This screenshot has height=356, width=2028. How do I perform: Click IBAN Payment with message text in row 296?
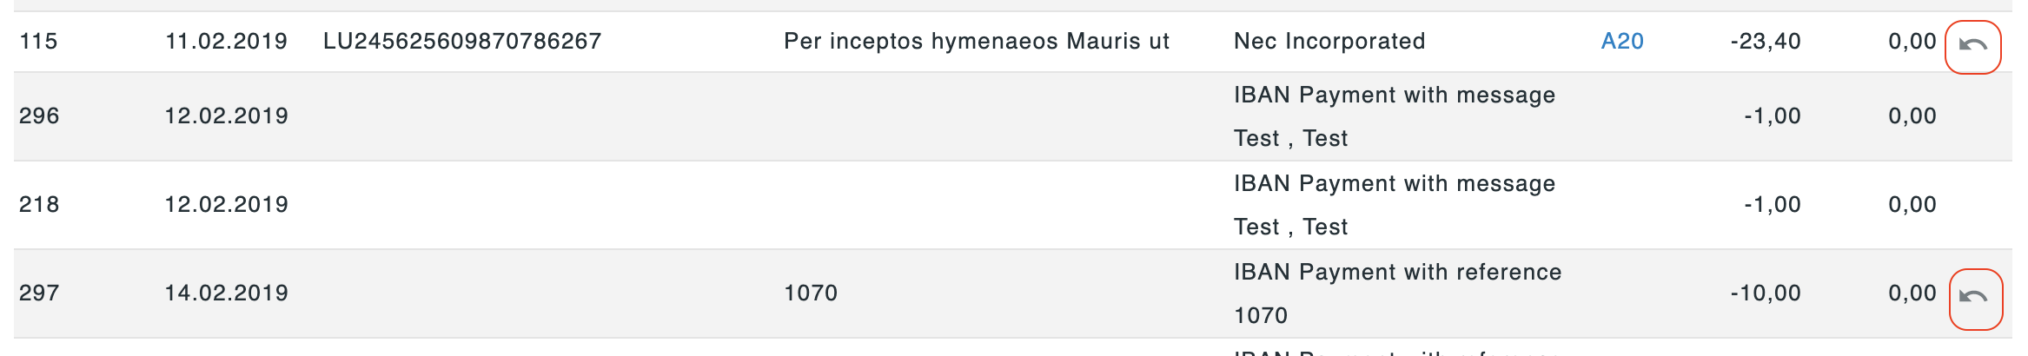point(1395,95)
